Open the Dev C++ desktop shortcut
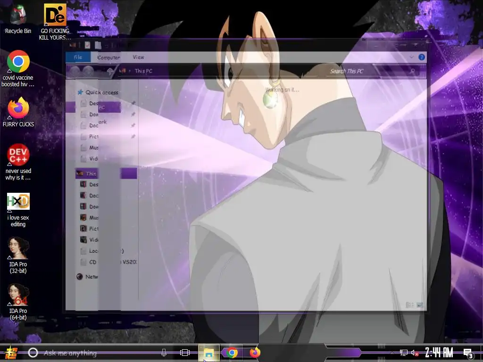Screen dimensions: 483x362 pos(18,162)
